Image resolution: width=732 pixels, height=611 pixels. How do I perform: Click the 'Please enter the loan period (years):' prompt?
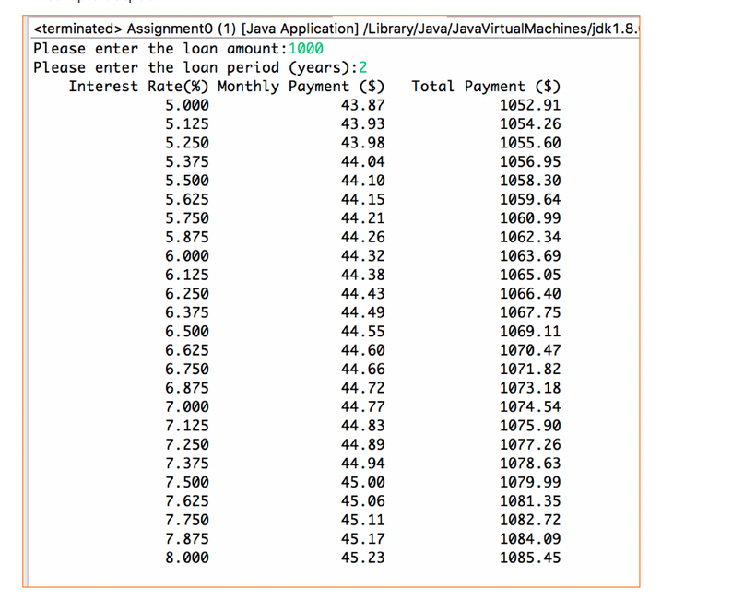[x=195, y=67]
